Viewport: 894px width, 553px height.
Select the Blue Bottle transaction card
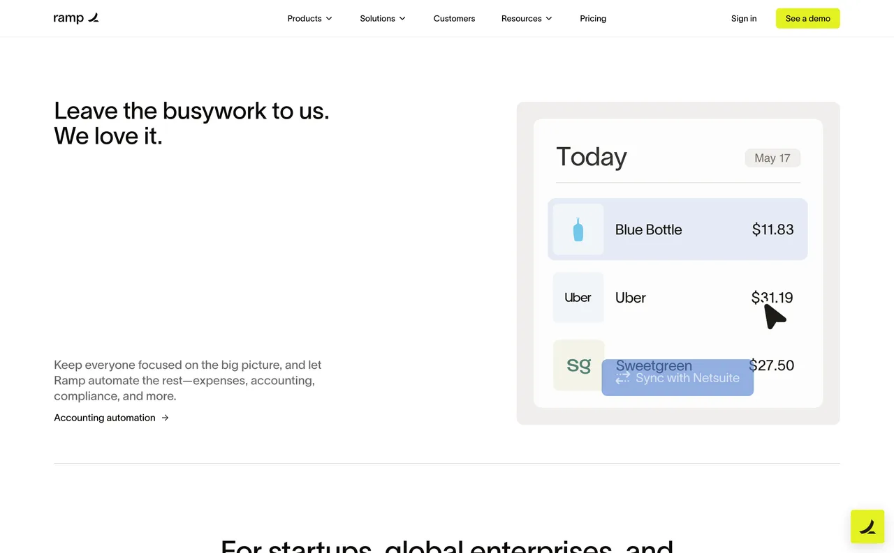[x=677, y=229]
